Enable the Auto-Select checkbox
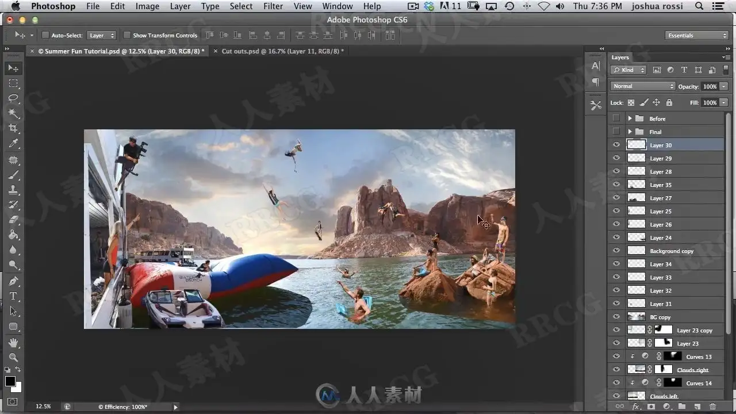 pyautogui.click(x=46, y=35)
